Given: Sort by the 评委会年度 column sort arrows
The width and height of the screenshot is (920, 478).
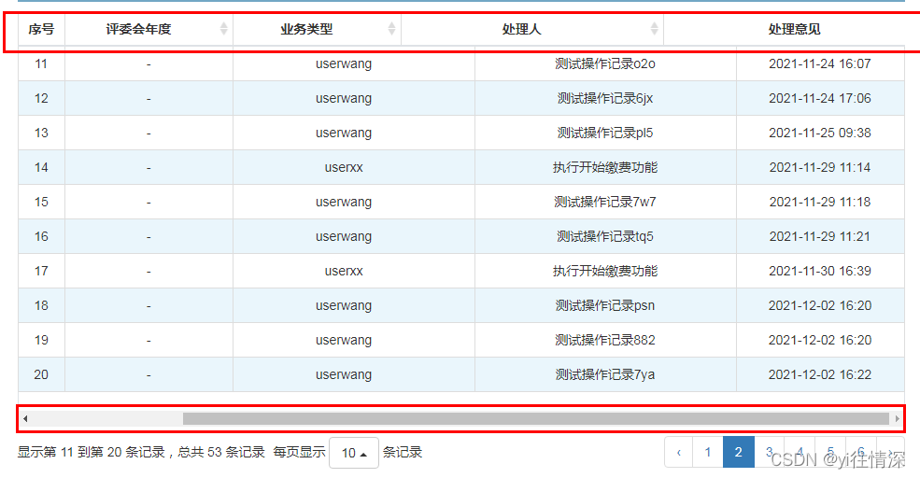Looking at the screenshot, I should [x=223, y=29].
